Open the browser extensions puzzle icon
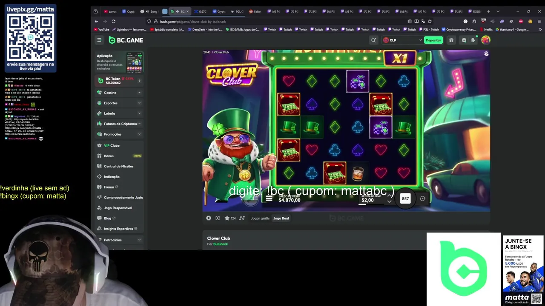The image size is (545, 306). 474,21
